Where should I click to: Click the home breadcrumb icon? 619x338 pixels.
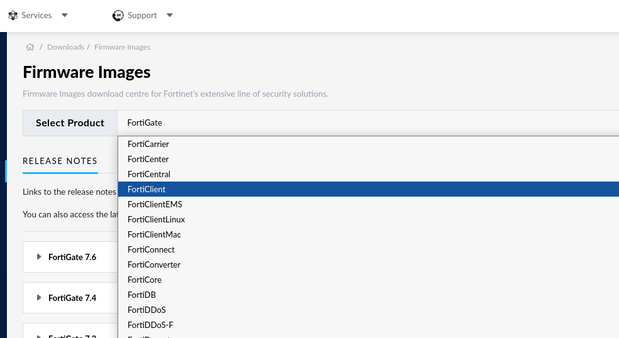30,47
